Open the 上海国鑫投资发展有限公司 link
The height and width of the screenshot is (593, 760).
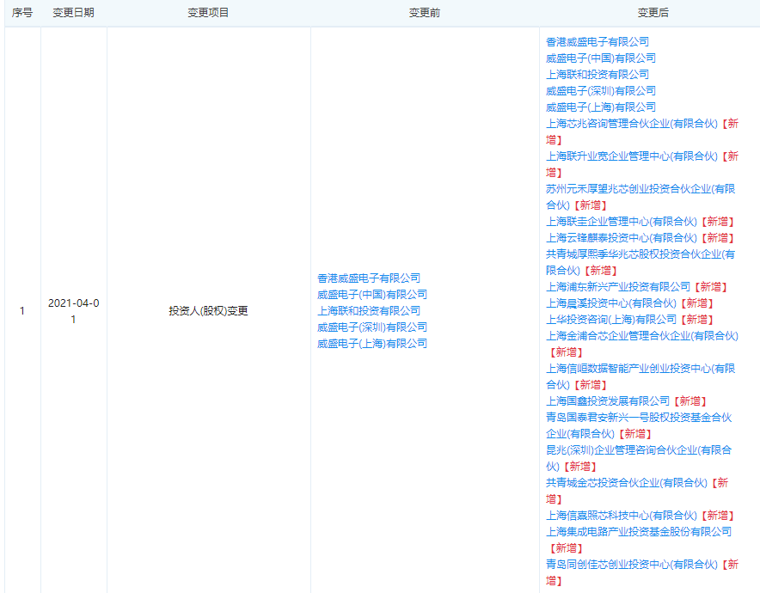tap(608, 401)
